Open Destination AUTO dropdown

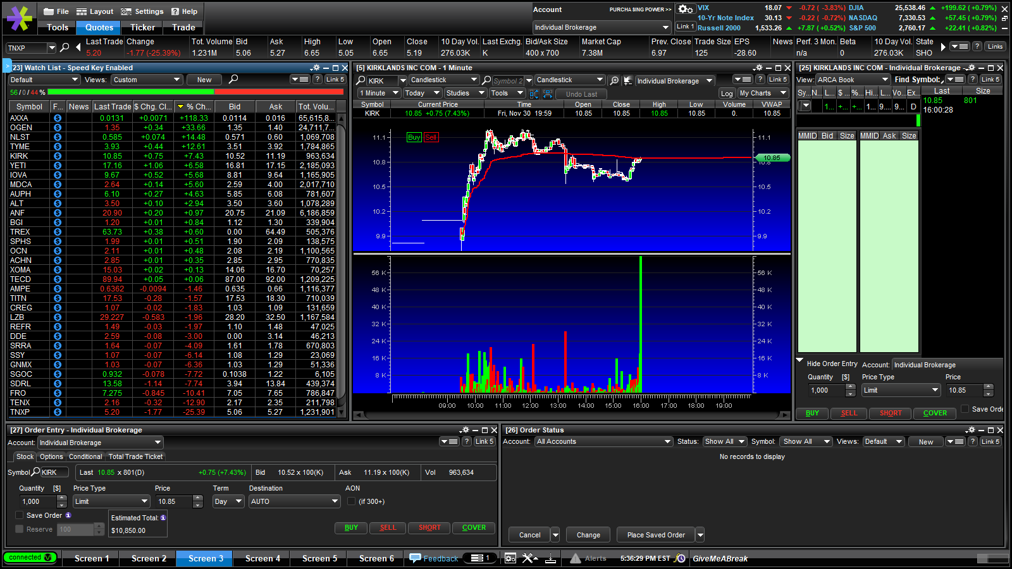point(295,501)
